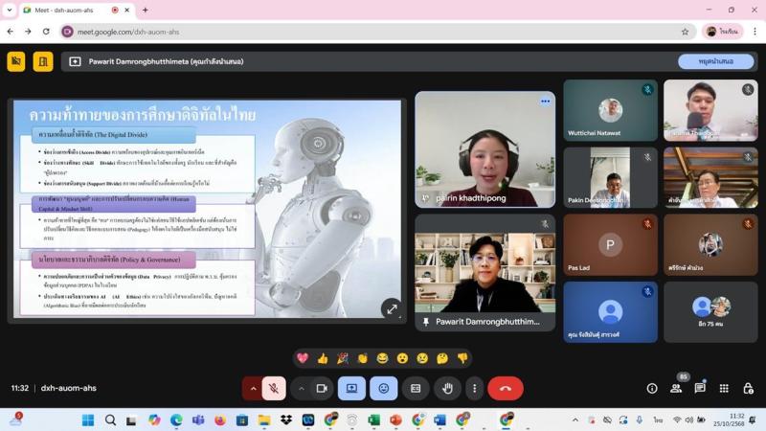Open the chat with everyone panel

(700, 388)
